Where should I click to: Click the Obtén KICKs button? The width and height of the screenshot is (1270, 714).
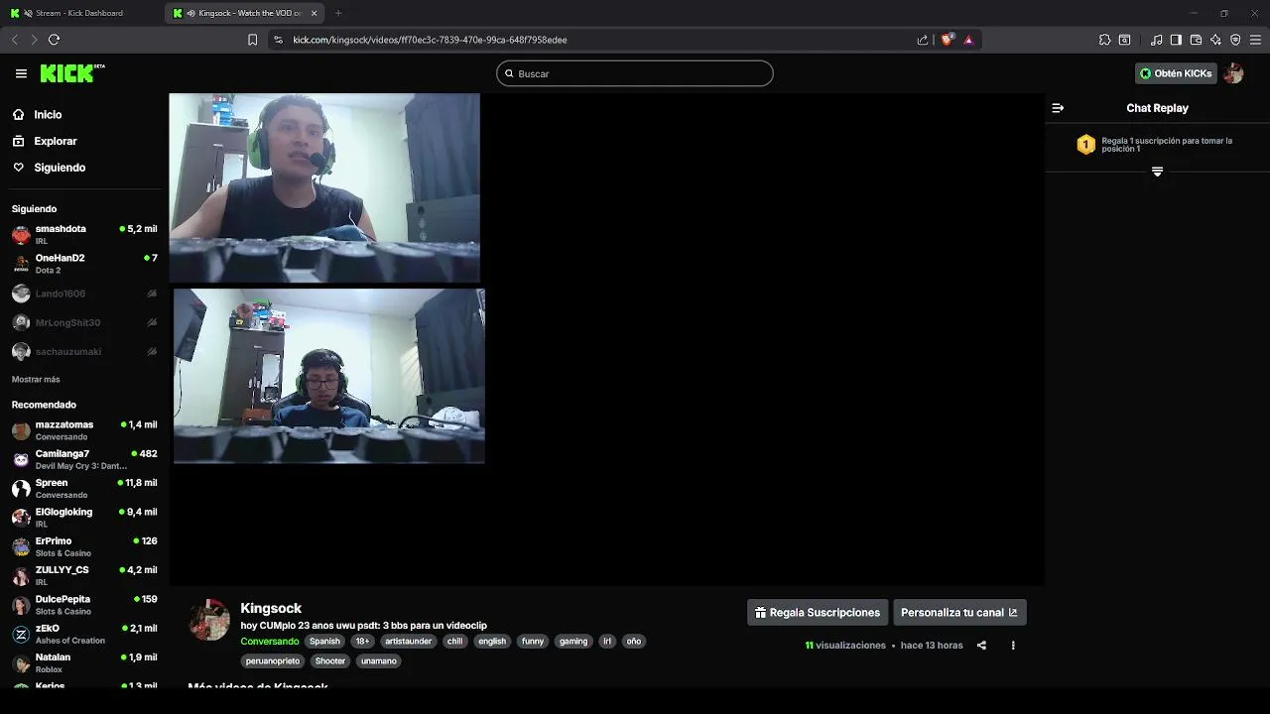click(x=1175, y=73)
